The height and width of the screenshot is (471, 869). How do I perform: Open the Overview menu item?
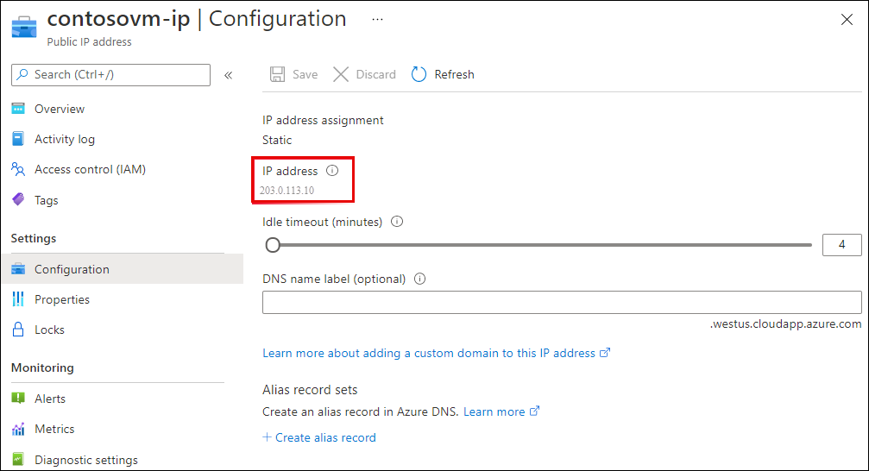tap(60, 109)
